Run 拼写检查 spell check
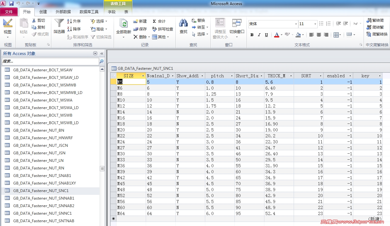This screenshot has width=390, height=226. click(x=163, y=29)
